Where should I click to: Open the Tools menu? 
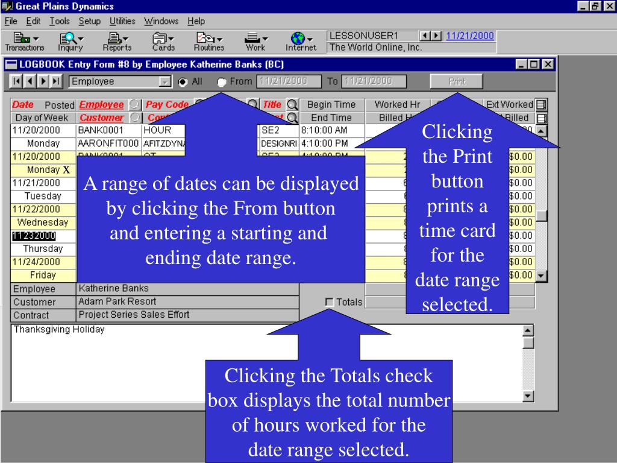coord(60,21)
